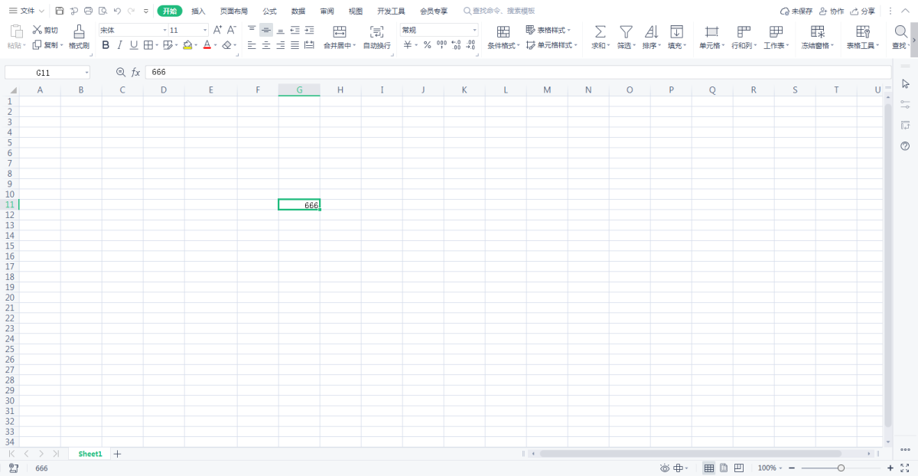
Task: Click the Save icon in quick access toolbar
Action: pos(60,11)
